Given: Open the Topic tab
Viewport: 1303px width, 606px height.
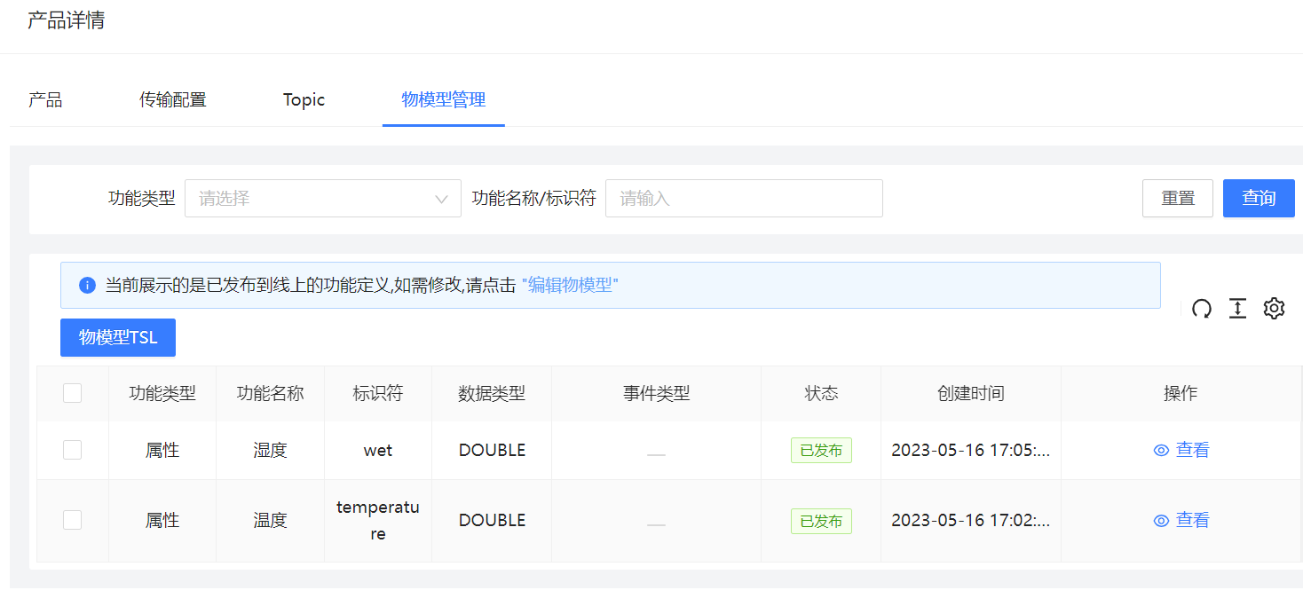Looking at the screenshot, I should pos(304,100).
